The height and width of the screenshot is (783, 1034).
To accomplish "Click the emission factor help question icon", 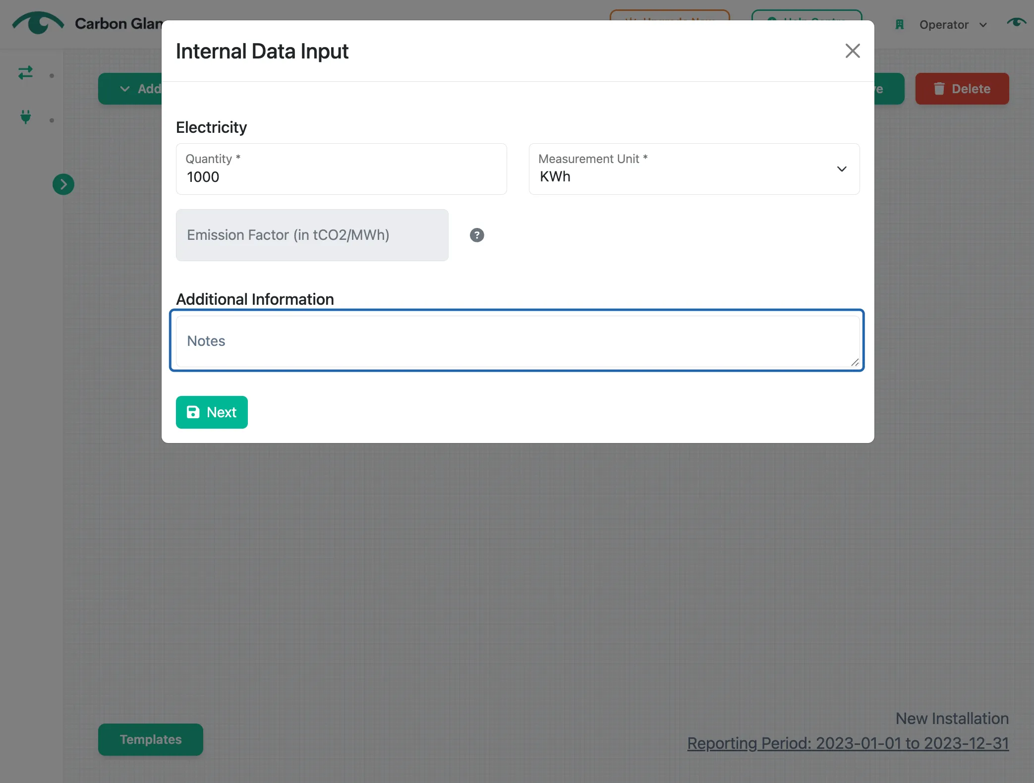I will (x=477, y=235).
